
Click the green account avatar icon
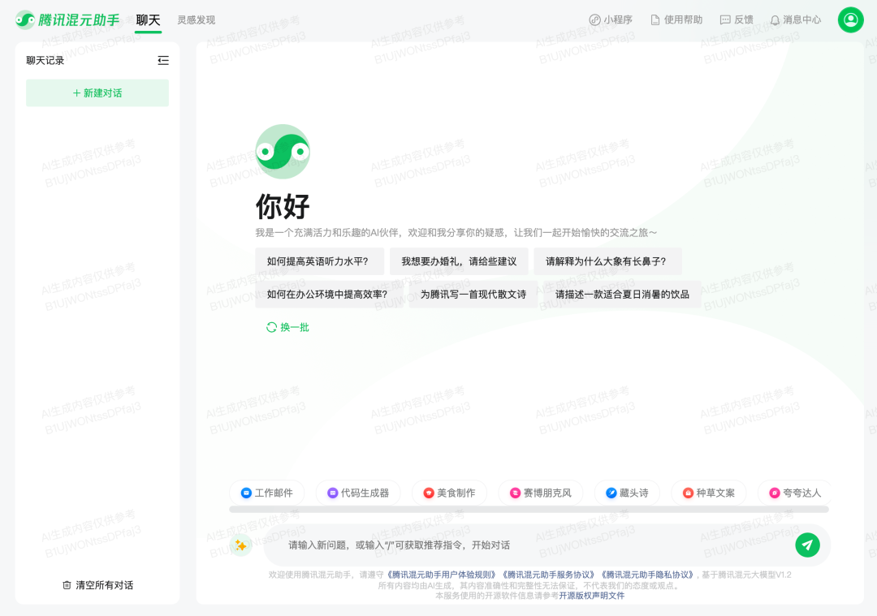point(850,19)
